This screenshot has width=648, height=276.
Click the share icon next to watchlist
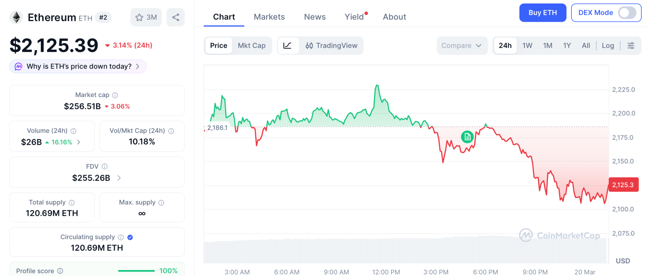click(176, 17)
